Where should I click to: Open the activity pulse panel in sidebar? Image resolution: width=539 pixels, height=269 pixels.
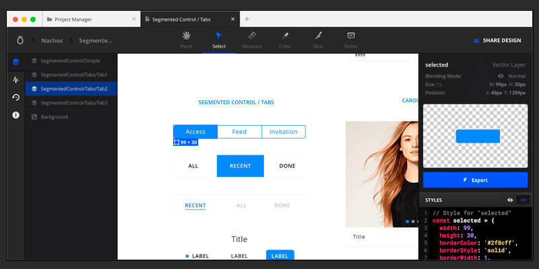tap(15, 79)
